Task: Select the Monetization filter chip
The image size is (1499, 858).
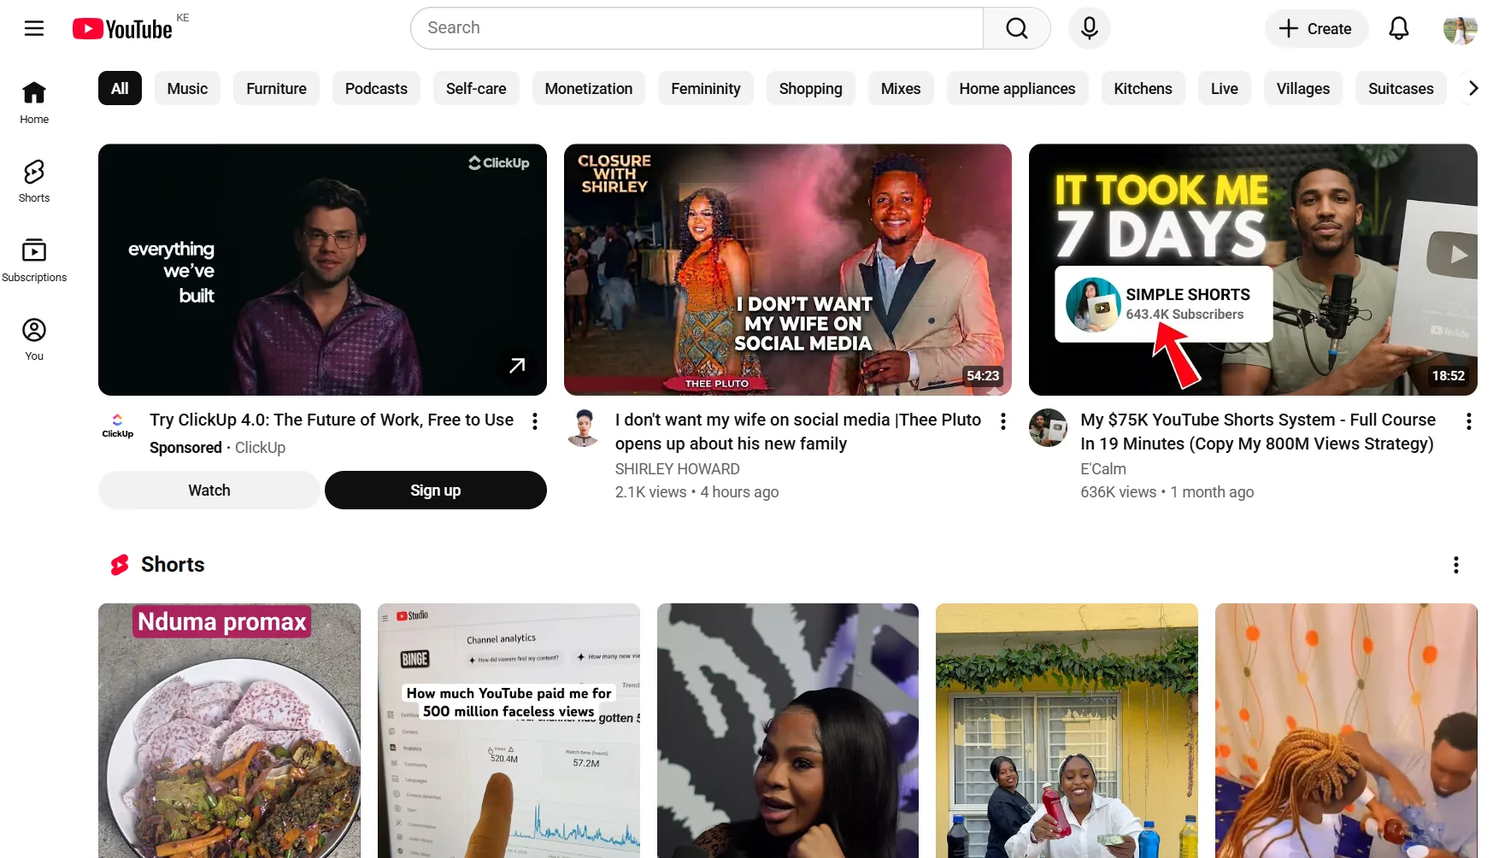Action: pos(589,88)
